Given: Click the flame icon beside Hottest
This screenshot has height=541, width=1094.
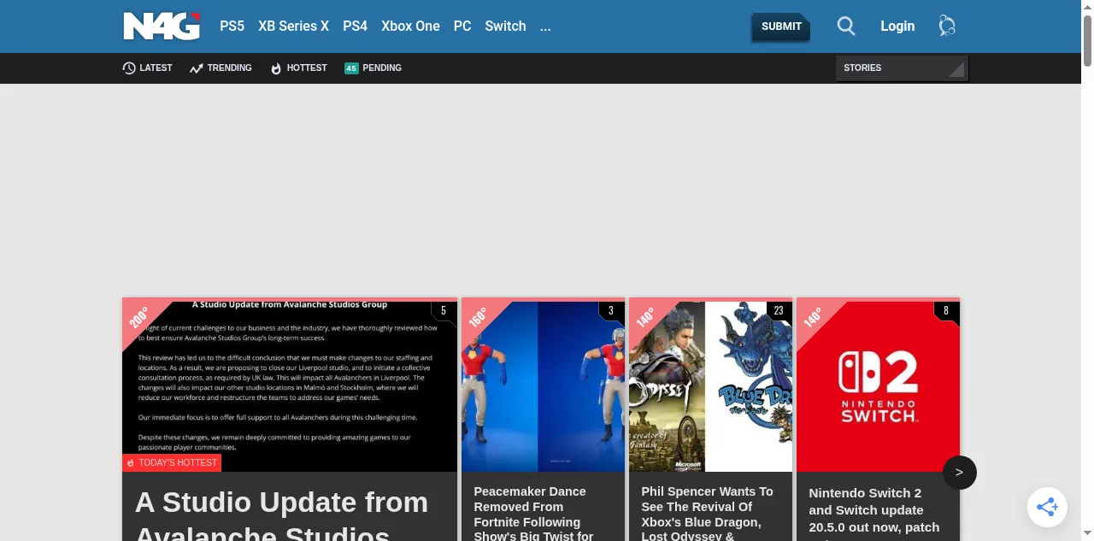Looking at the screenshot, I should [276, 68].
